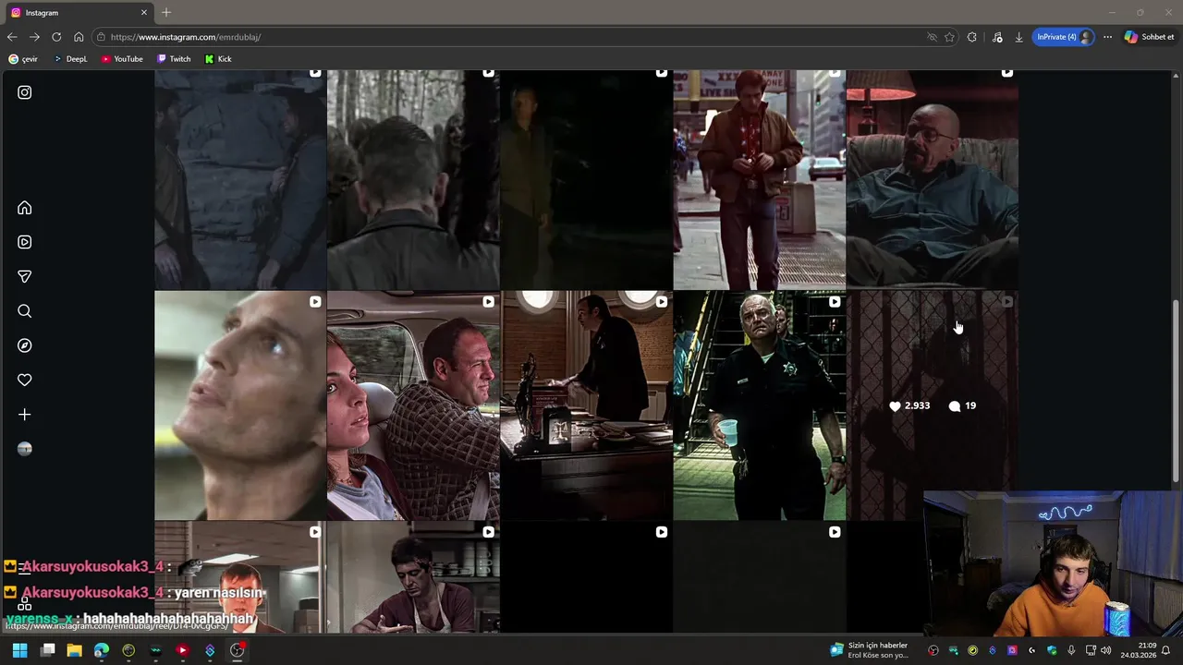
Task: Open profile avatar in Instagram sidebar
Action: tap(25, 449)
